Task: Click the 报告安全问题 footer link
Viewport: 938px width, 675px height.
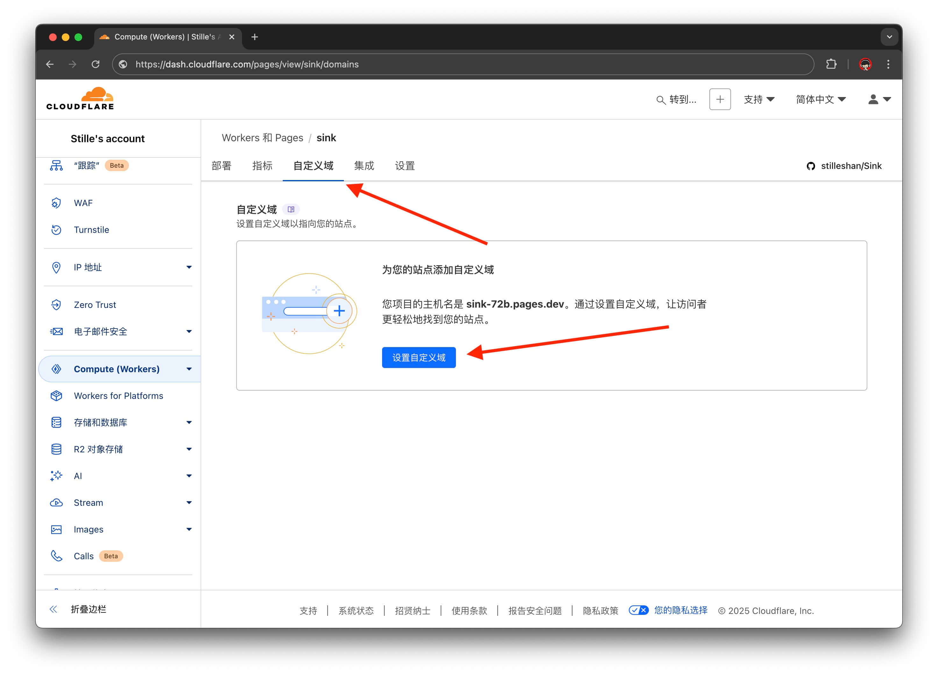Action: coord(535,610)
